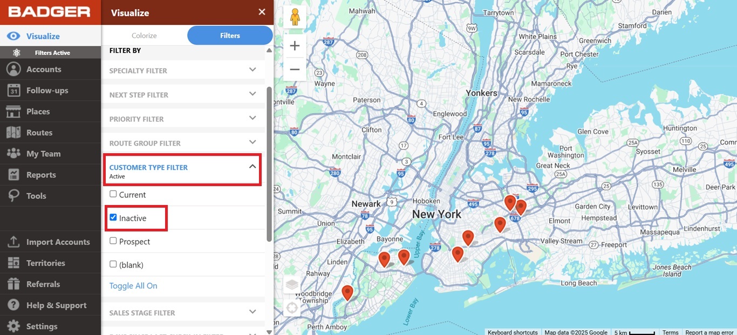Check the (blank) checkbox
Image resolution: width=737 pixels, height=335 pixels.
pos(113,264)
